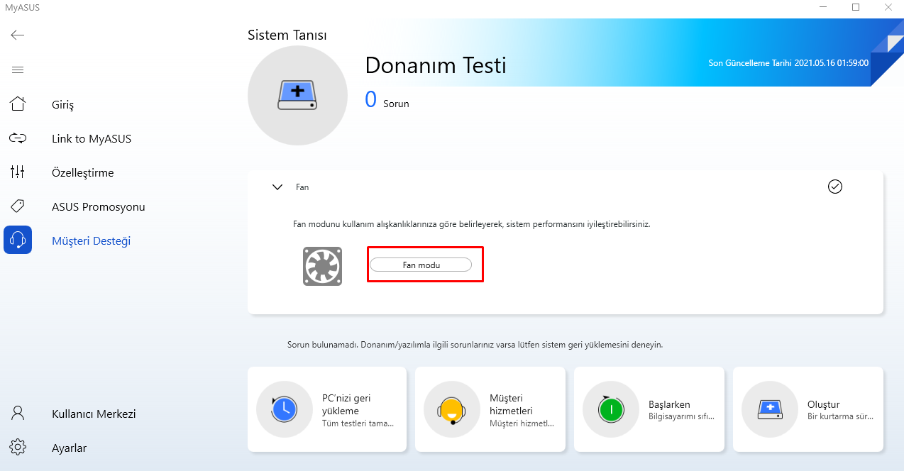904x471 pixels.
Task: Click the Ayarlar gear icon
Action: pyautogui.click(x=18, y=448)
